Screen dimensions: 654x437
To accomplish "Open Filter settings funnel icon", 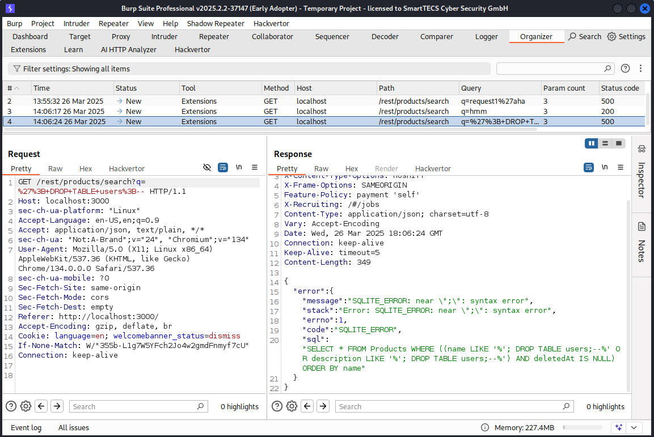I will click(16, 69).
